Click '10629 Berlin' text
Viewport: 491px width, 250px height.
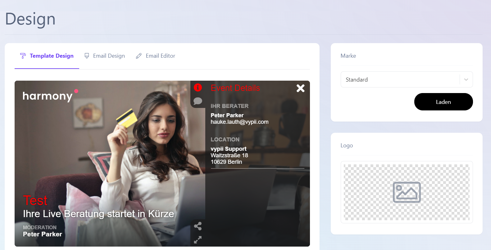(x=226, y=162)
